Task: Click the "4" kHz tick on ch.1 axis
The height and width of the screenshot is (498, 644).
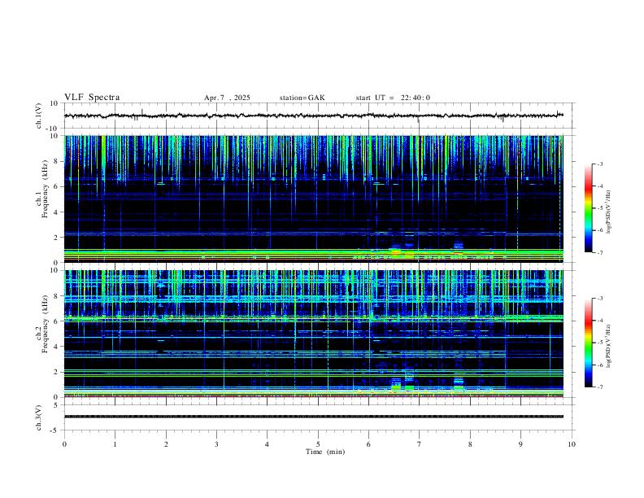Action: [57, 212]
